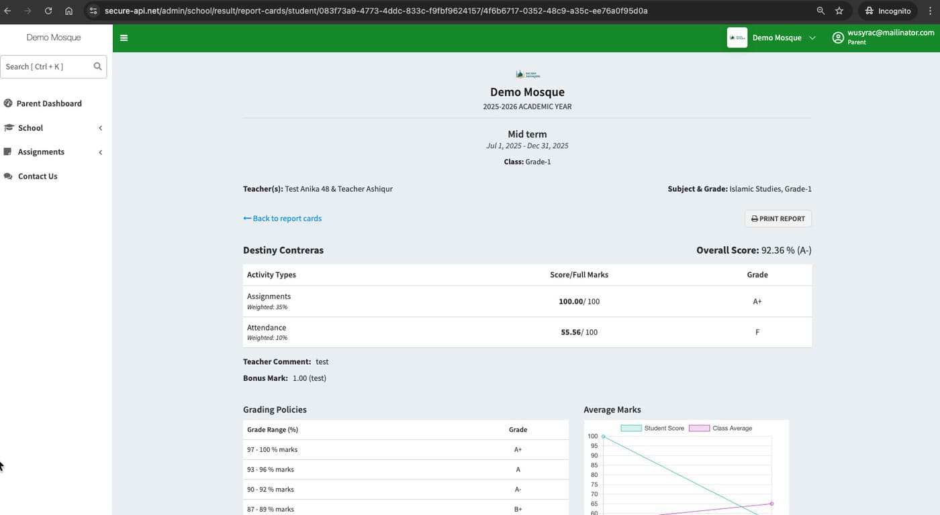
Task: Click the browser forward arrow
Action: 28,11
